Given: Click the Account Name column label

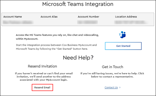Looking at the screenshot, I should click(x=12, y=17).
